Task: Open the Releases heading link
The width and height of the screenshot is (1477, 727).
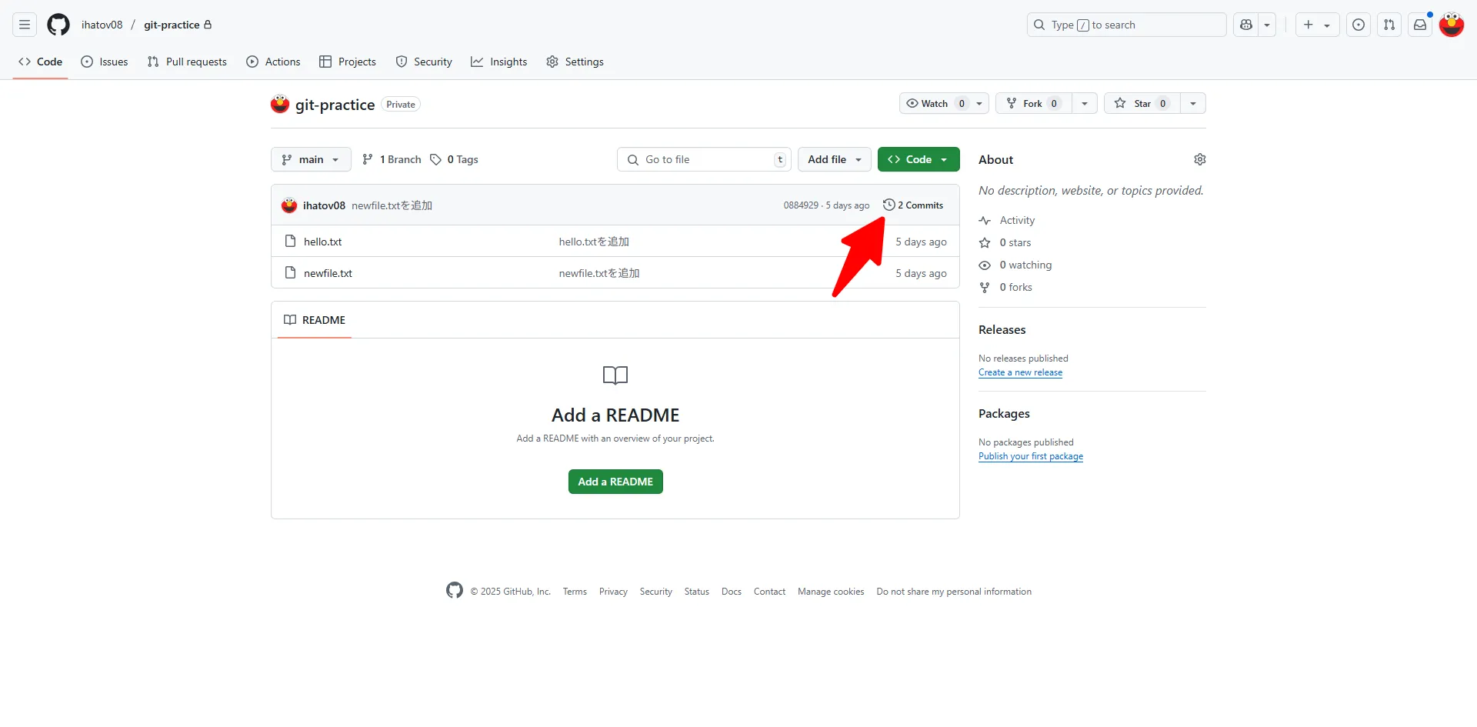Action: [x=1002, y=330]
